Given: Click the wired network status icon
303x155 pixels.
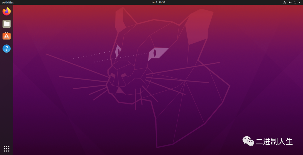Looking at the screenshot, I should click(x=285, y=3).
